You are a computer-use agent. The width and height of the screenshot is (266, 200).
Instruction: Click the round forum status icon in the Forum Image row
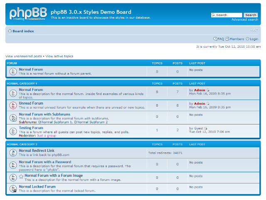[13, 178]
